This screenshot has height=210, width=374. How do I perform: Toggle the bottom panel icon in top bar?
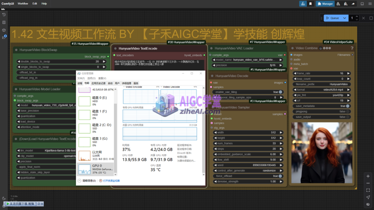(x=362, y=4)
